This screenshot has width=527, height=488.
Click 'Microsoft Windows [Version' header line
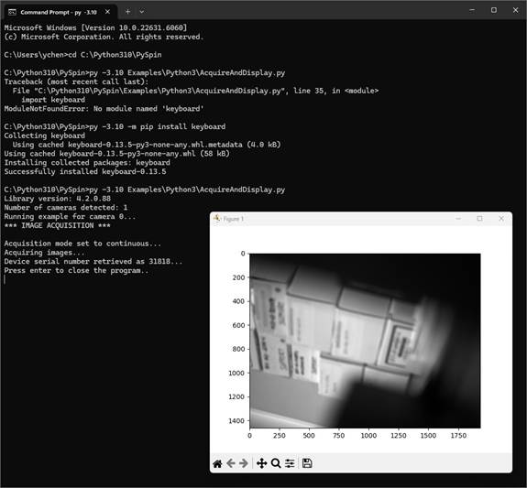(95, 27)
